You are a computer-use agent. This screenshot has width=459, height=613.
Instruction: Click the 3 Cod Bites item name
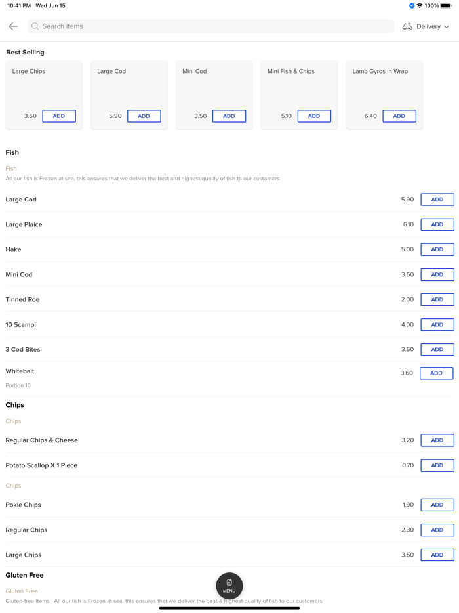[x=23, y=350]
